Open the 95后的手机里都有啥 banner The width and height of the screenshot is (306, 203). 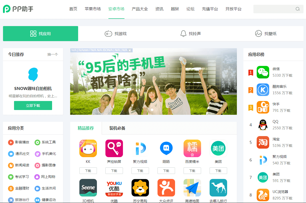[154, 81]
